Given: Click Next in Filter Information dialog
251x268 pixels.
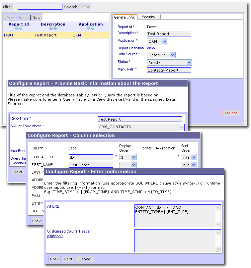Looking at the screenshot, I should click(68, 259).
